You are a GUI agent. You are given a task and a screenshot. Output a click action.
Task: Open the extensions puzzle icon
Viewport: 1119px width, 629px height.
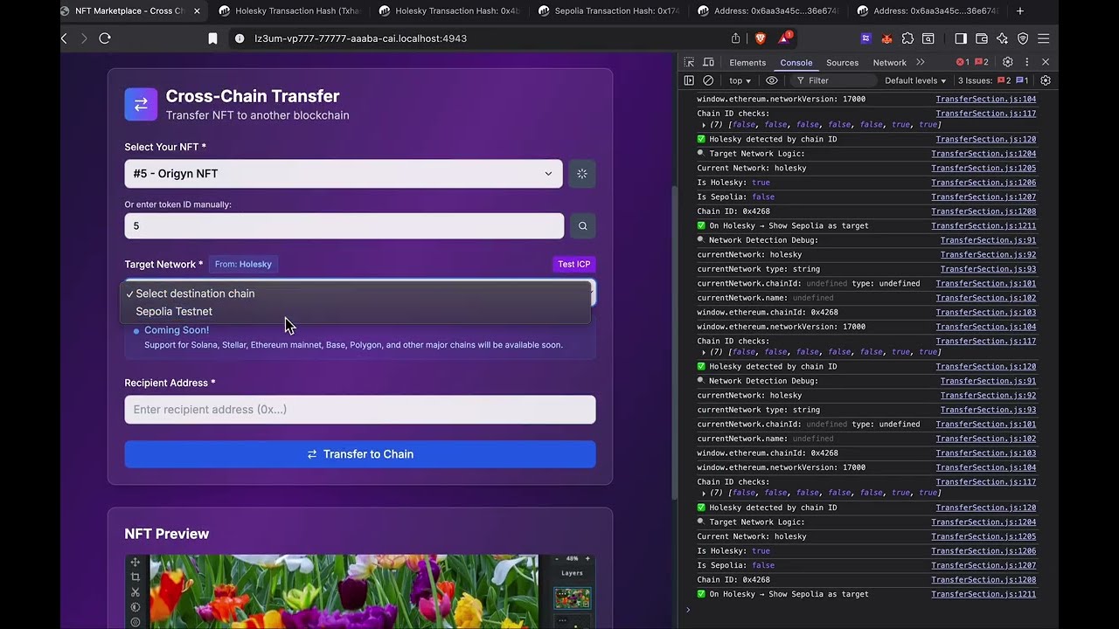pos(907,38)
